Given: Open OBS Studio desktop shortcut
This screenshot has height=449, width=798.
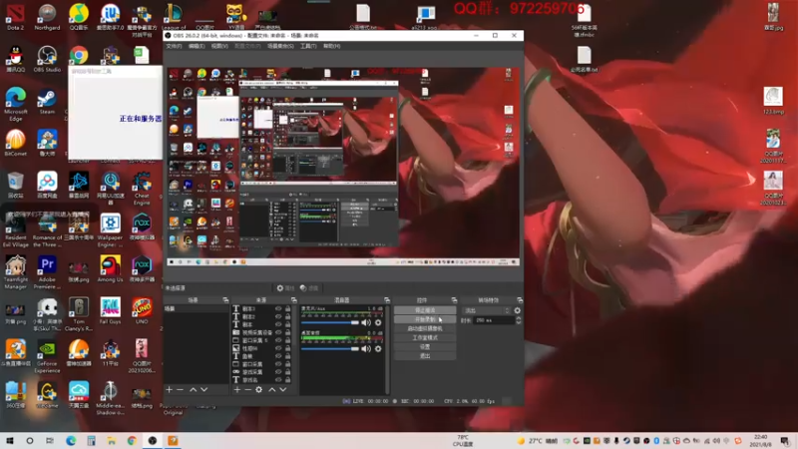Looking at the screenshot, I should (47, 59).
